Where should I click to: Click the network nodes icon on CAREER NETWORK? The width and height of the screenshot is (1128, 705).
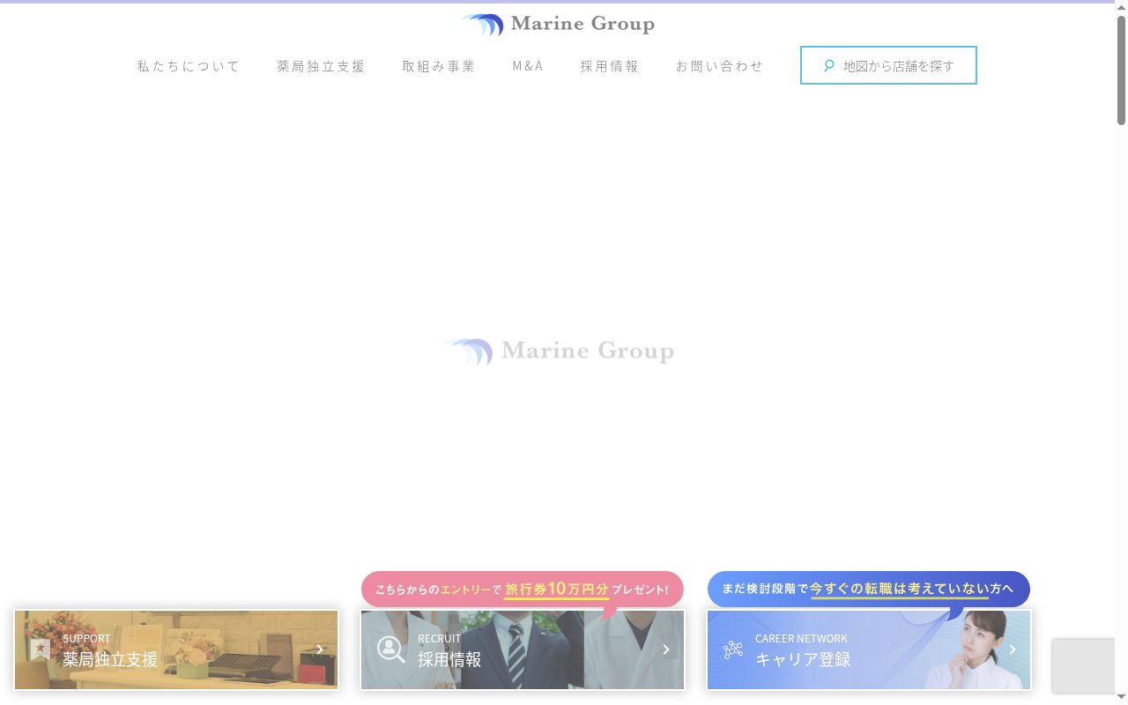pyautogui.click(x=733, y=649)
